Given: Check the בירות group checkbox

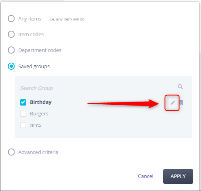Looking at the screenshot, I should tap(23, 125).
